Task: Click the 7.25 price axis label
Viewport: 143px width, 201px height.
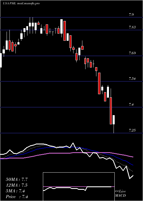Action: tap(132, 130)
